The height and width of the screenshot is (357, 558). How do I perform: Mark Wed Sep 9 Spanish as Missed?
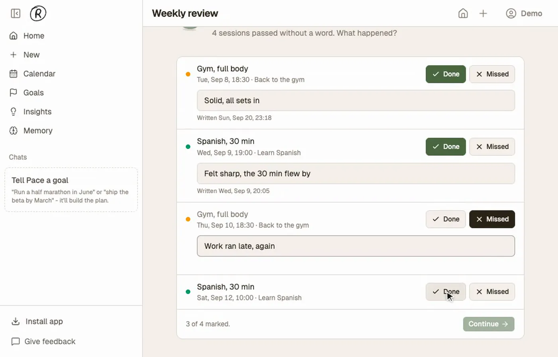(x=492, y=147)
